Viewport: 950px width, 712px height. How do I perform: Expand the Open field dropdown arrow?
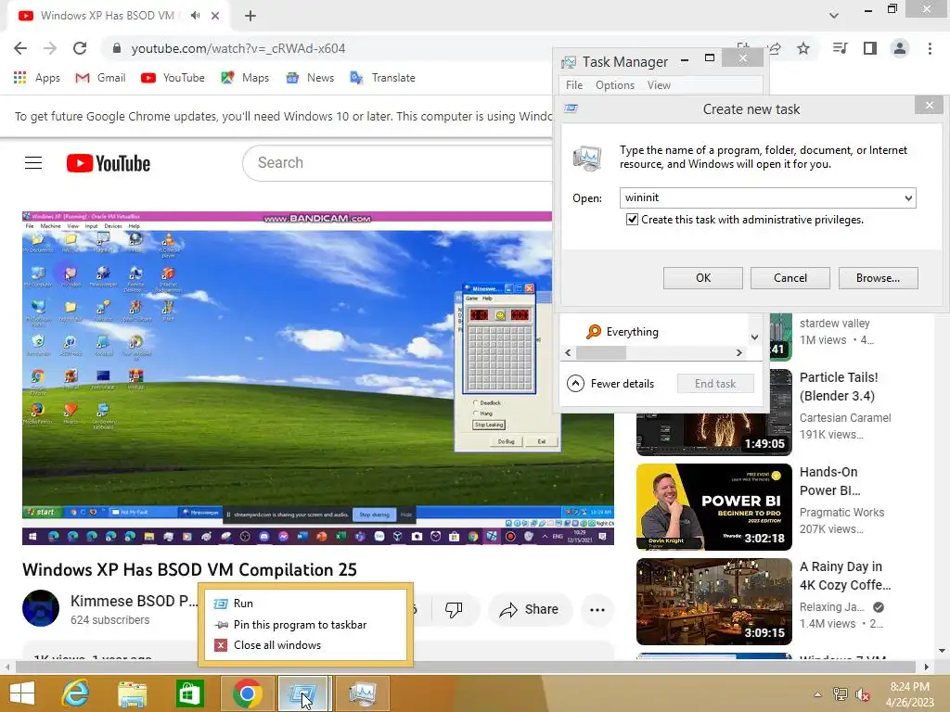[908, 198]
